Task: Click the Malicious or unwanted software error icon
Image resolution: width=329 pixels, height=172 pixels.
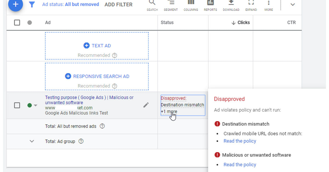Action: 217,155
